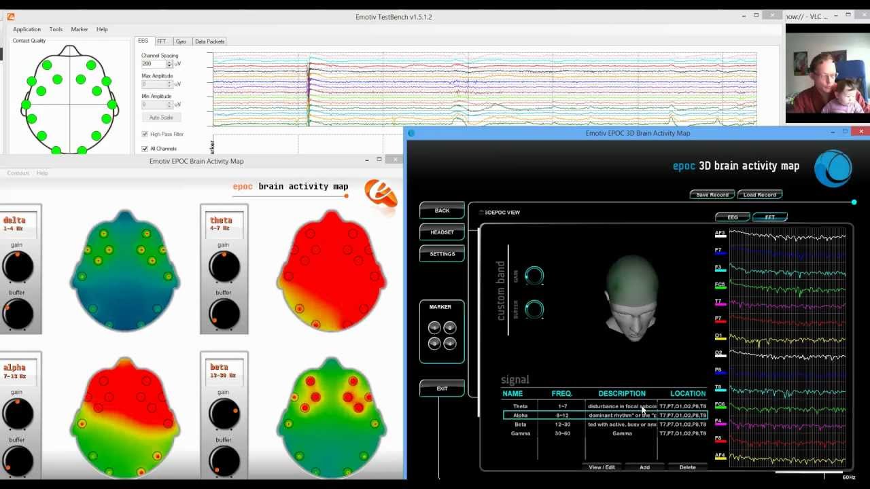Click the Load Record button
The width and height of the screenshot is (870, 489).
(x=760, y=195)
